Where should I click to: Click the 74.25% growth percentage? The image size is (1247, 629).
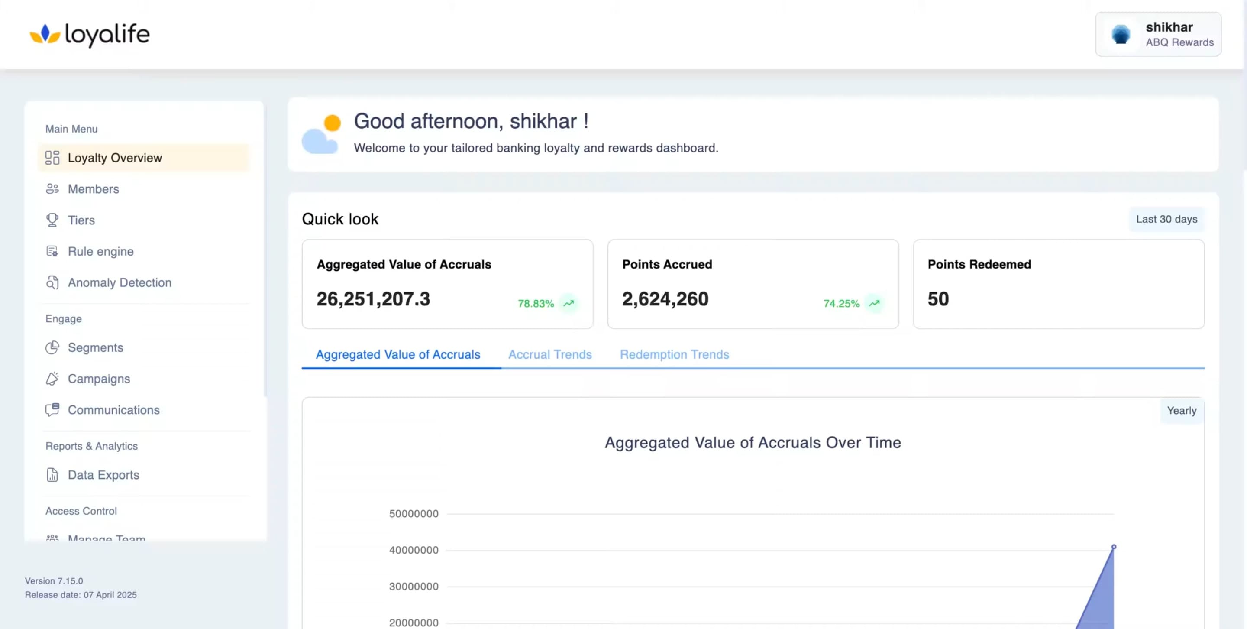tap(841, 304)
